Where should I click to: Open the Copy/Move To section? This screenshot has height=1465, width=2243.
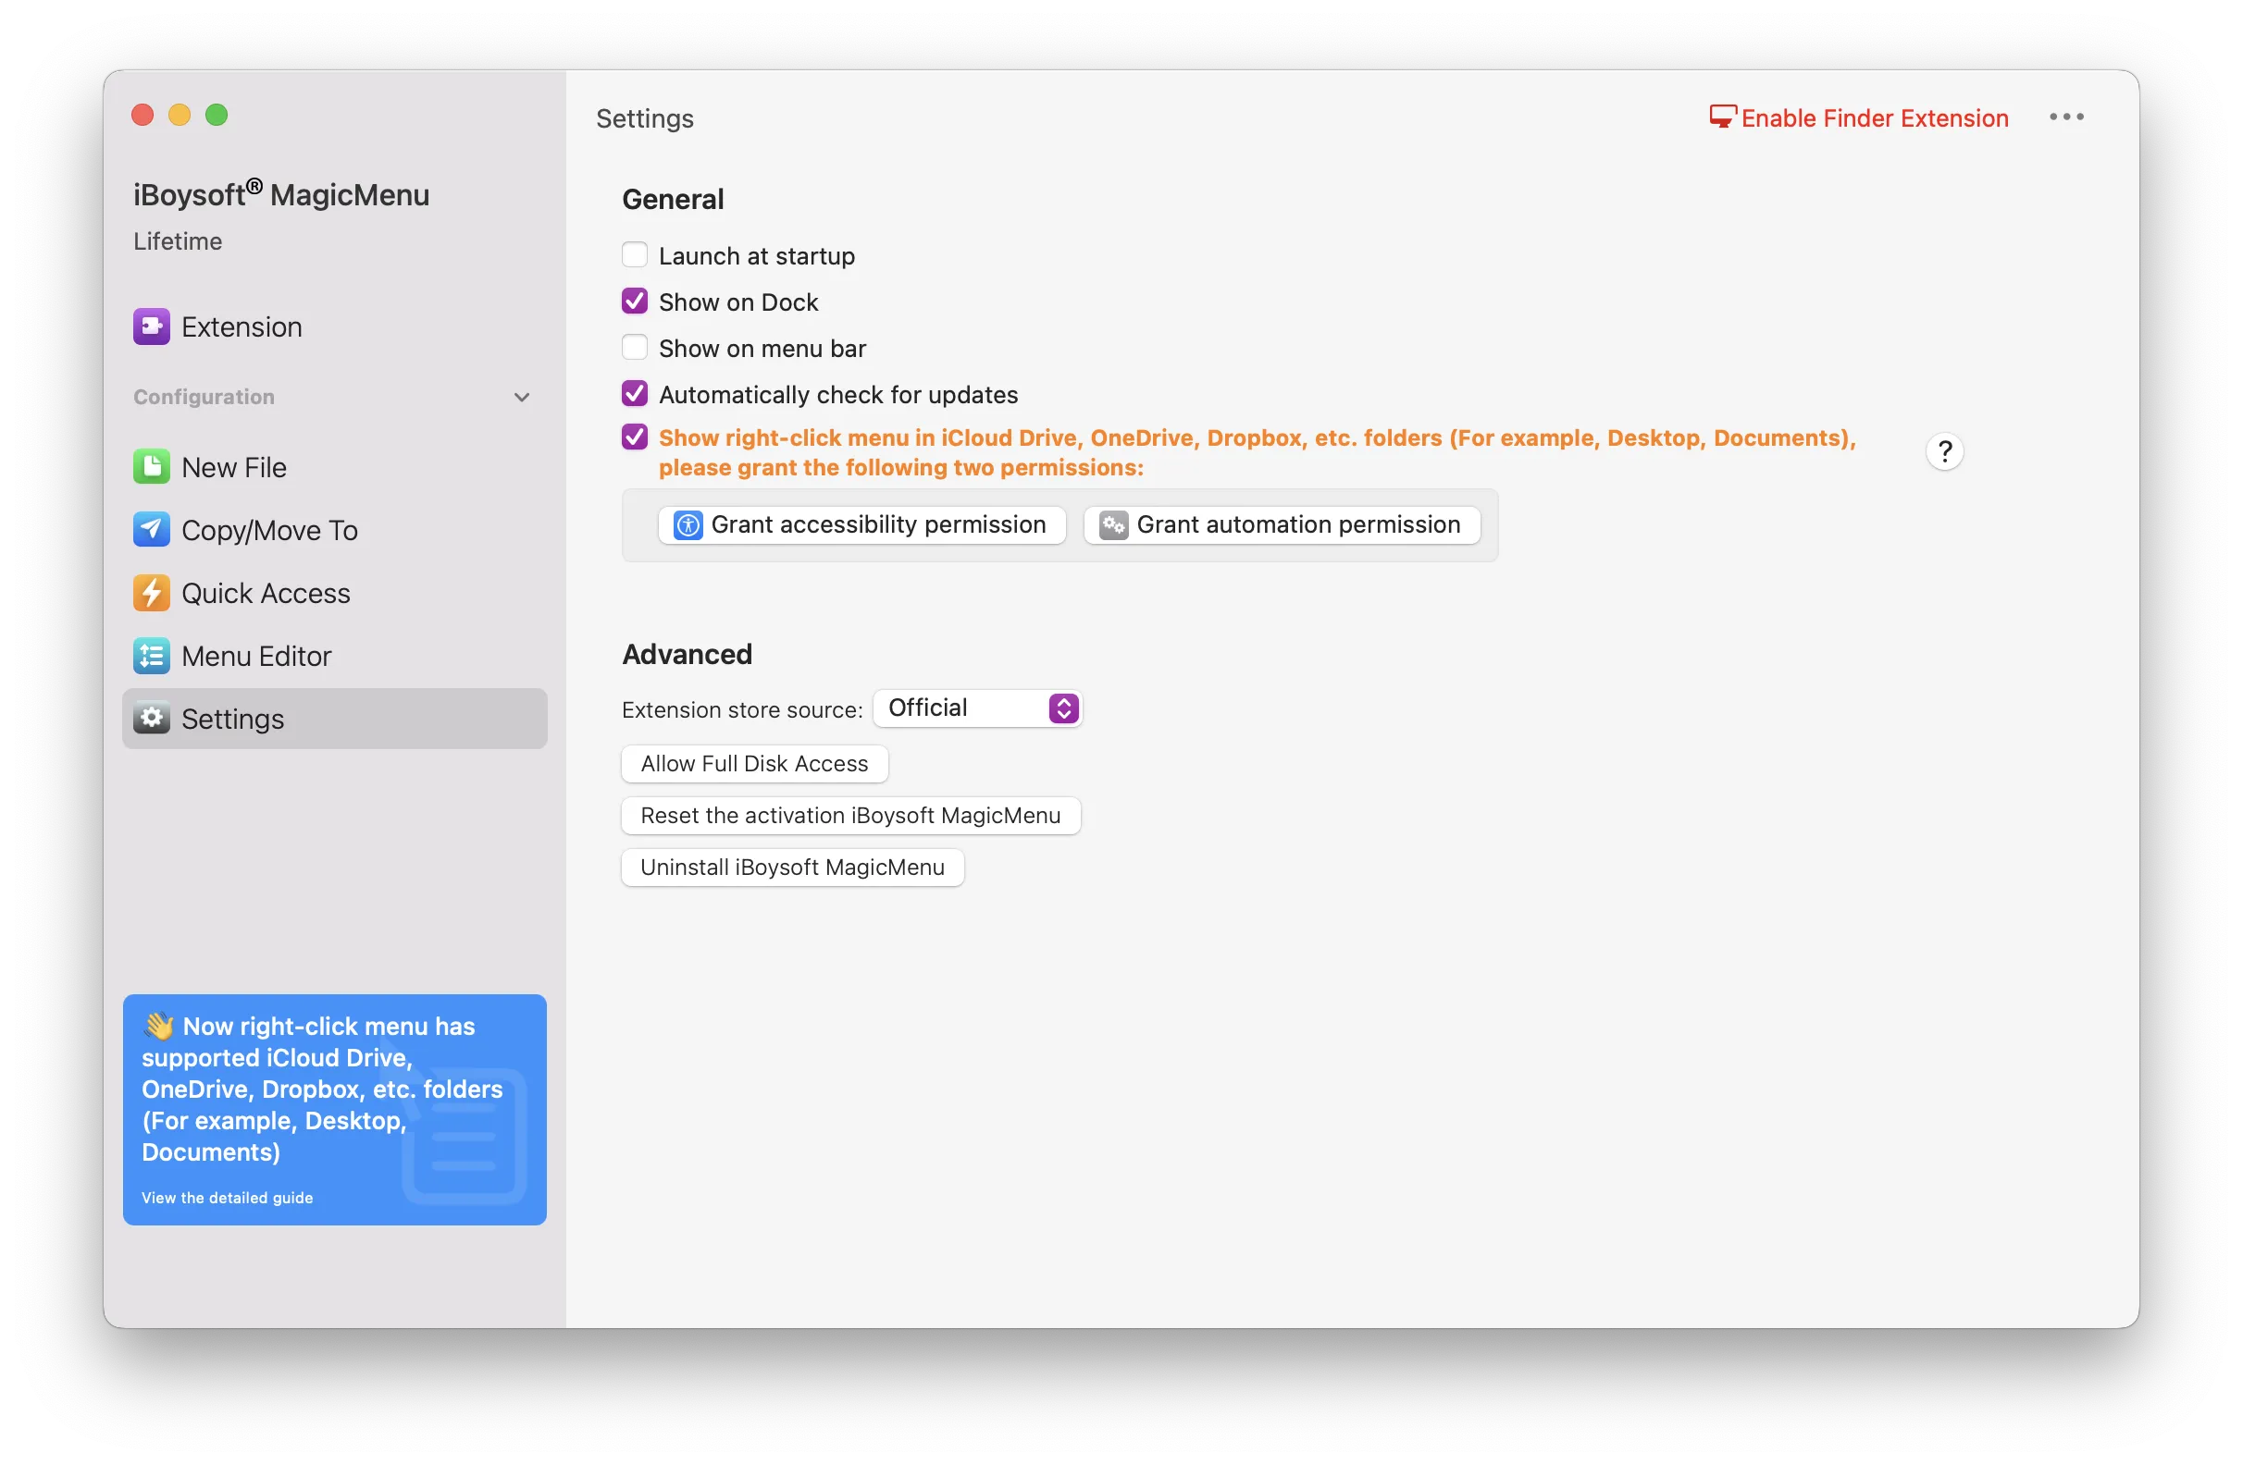coord(266,528)
